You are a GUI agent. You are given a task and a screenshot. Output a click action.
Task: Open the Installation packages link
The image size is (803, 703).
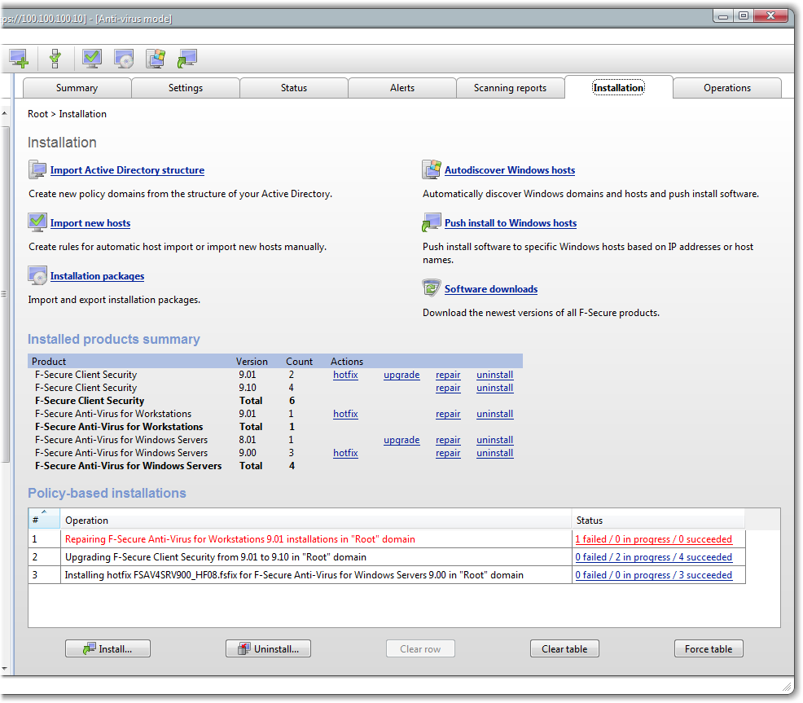pos(97,276)
